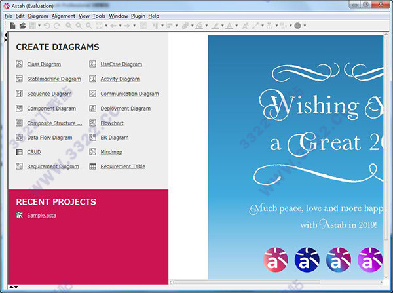The width and height of the screenshot is (393, 293).
Task: Click the round gray circle toolbar icon
Action: click(297, 26)
